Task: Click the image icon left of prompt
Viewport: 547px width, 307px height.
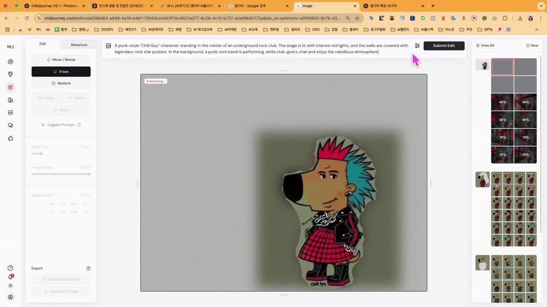Action: click(109, 46)
